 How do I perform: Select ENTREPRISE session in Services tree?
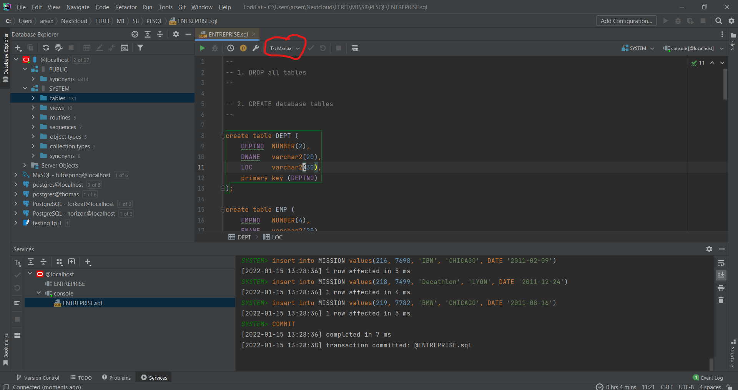click(x=69, y=284)
